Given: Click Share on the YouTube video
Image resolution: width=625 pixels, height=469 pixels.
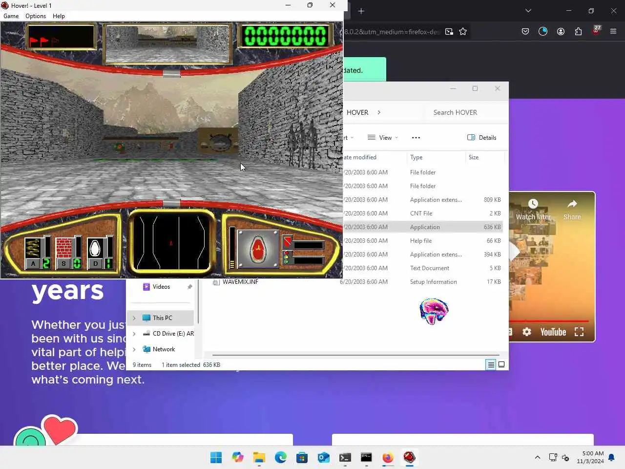Looking at the screenshot, I should pyautogui.click(x=572, y=210).
